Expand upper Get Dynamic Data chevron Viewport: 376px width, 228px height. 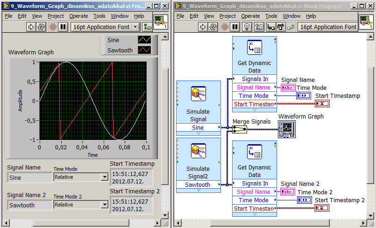tap(255, 110)
